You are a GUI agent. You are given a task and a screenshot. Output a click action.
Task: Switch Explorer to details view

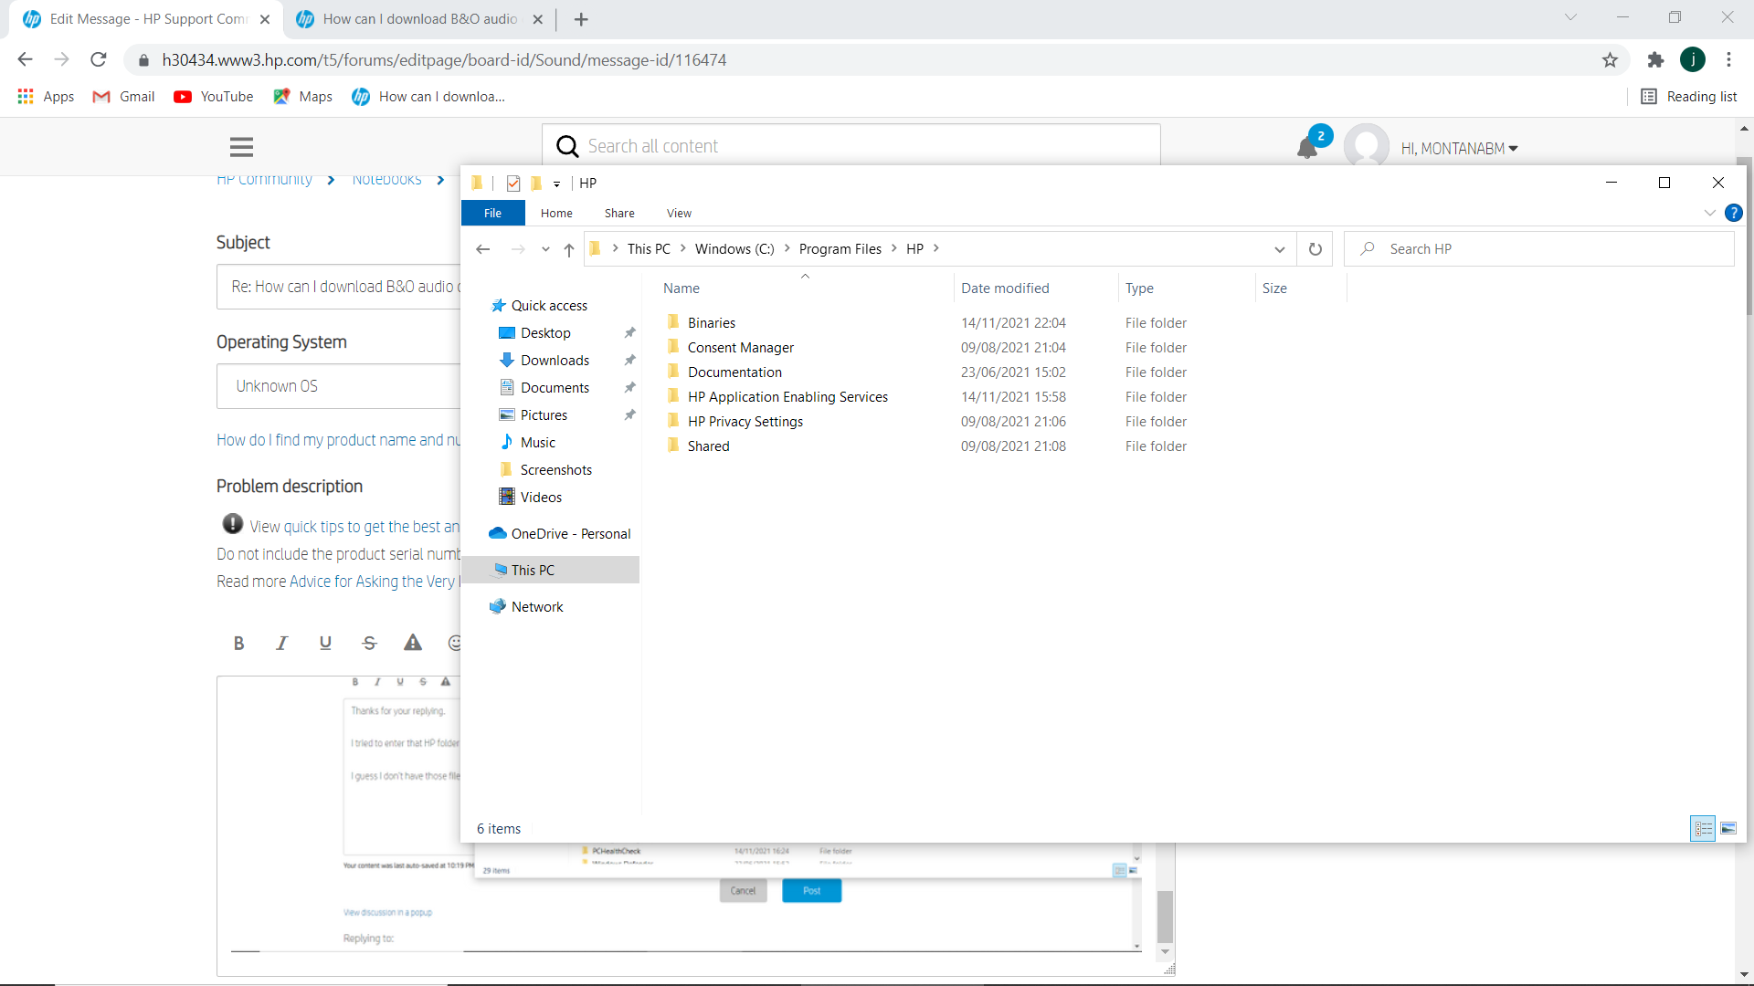[x=1704, y=828]
